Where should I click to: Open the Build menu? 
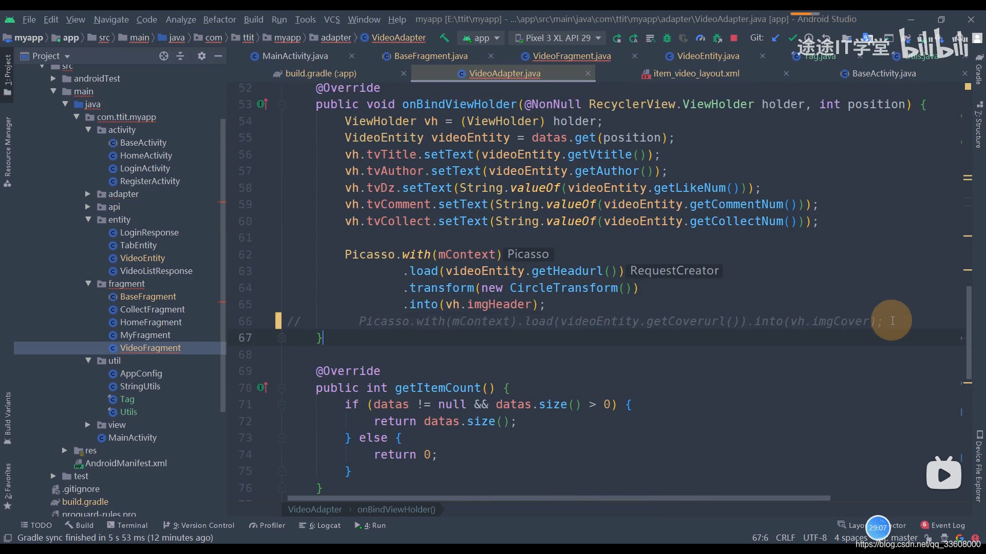pyautogui.click(x=253, y=19)
